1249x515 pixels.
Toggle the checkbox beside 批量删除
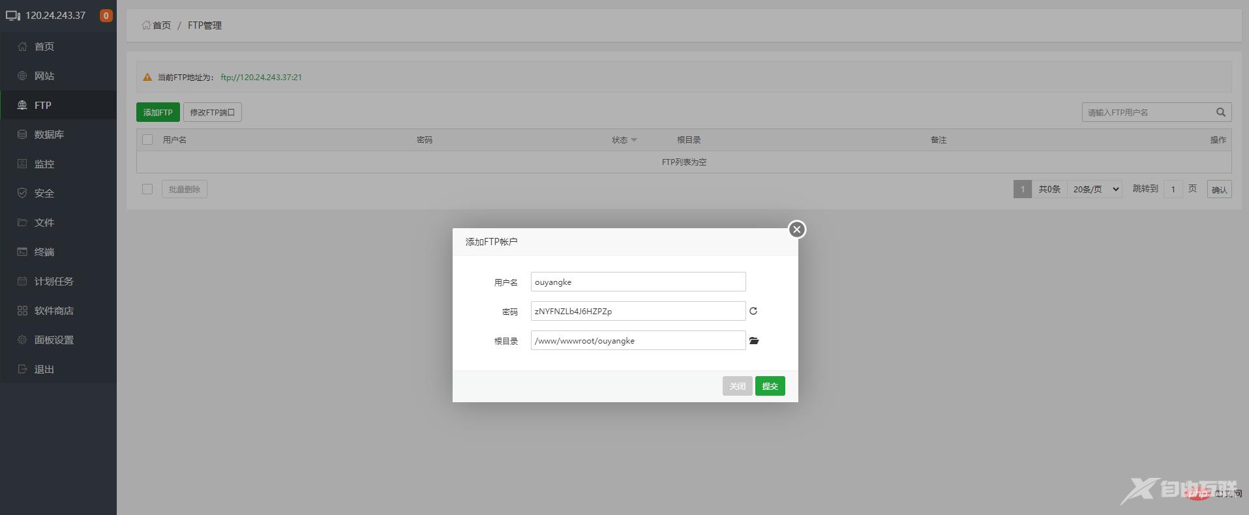click(x=147, y=189)
